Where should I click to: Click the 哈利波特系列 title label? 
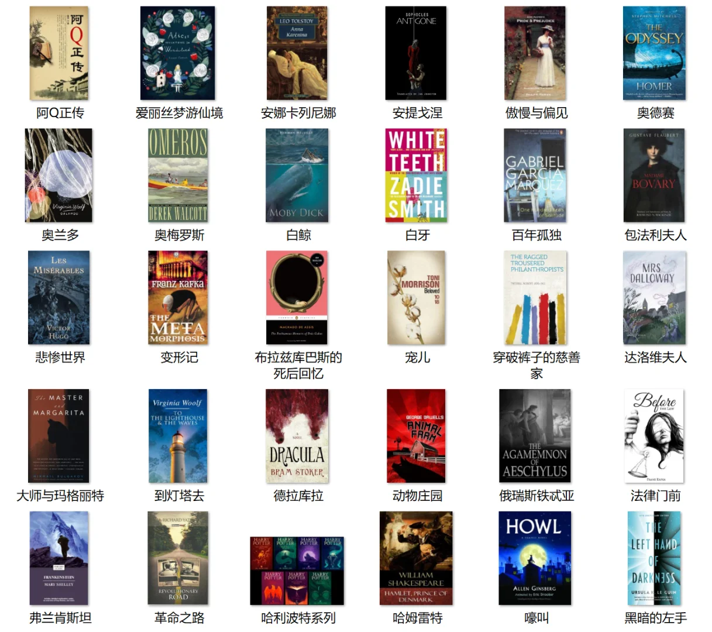pos(298,618)
